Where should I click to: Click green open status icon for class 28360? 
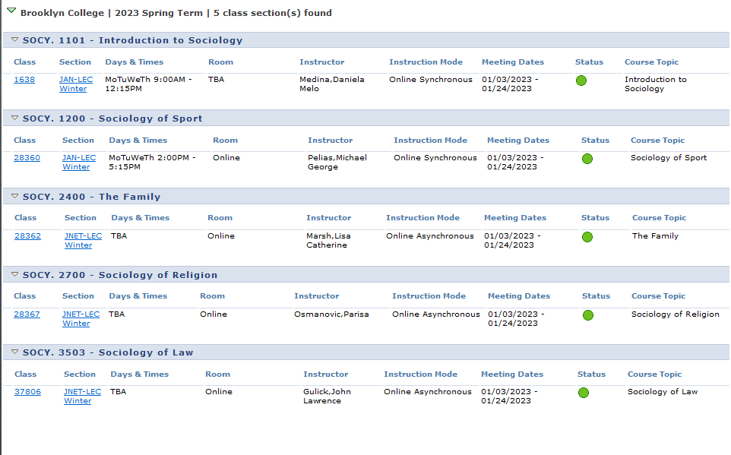(587, 159)
